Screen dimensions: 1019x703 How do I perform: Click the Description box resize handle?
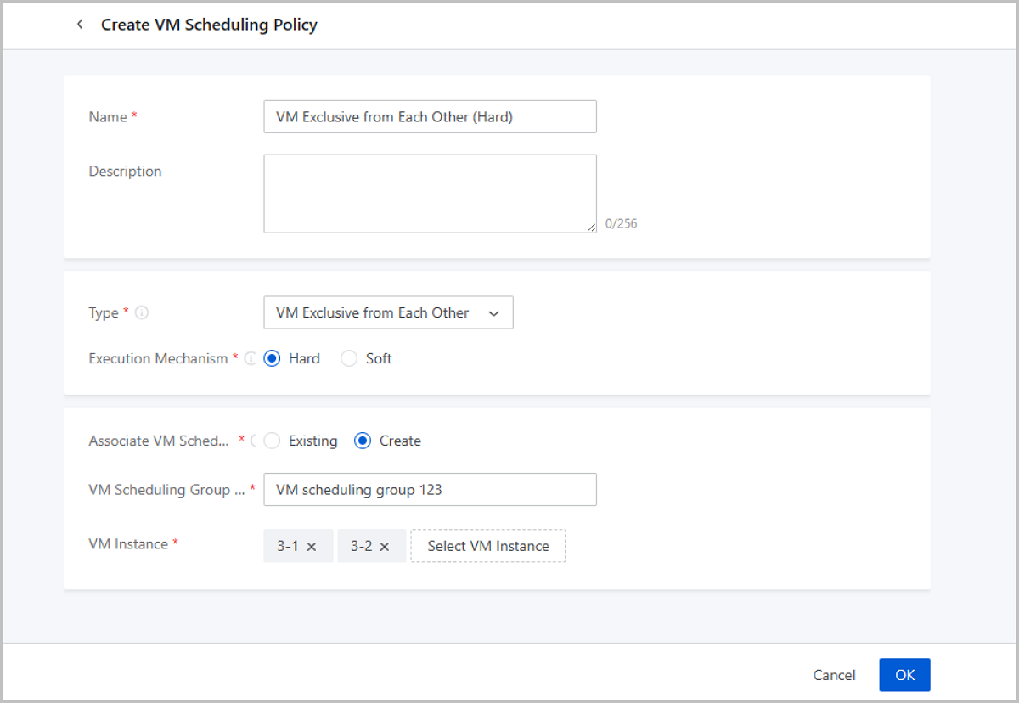tap(591, 228)
